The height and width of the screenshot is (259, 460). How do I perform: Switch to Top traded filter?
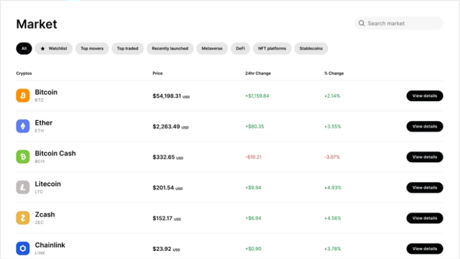pyautogui.click(x=128, y=48)
